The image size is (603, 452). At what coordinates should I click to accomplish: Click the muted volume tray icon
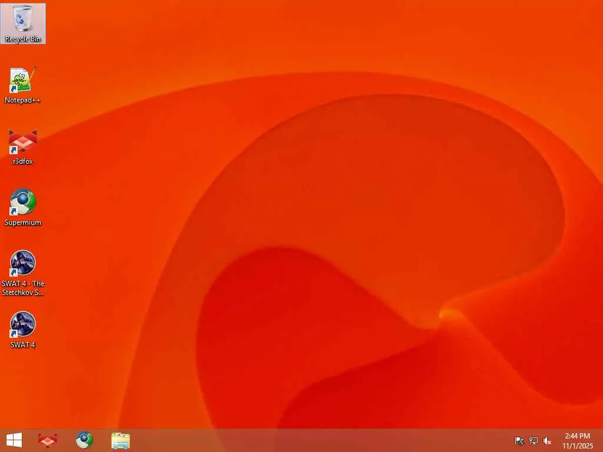click(x=547, y=441)
